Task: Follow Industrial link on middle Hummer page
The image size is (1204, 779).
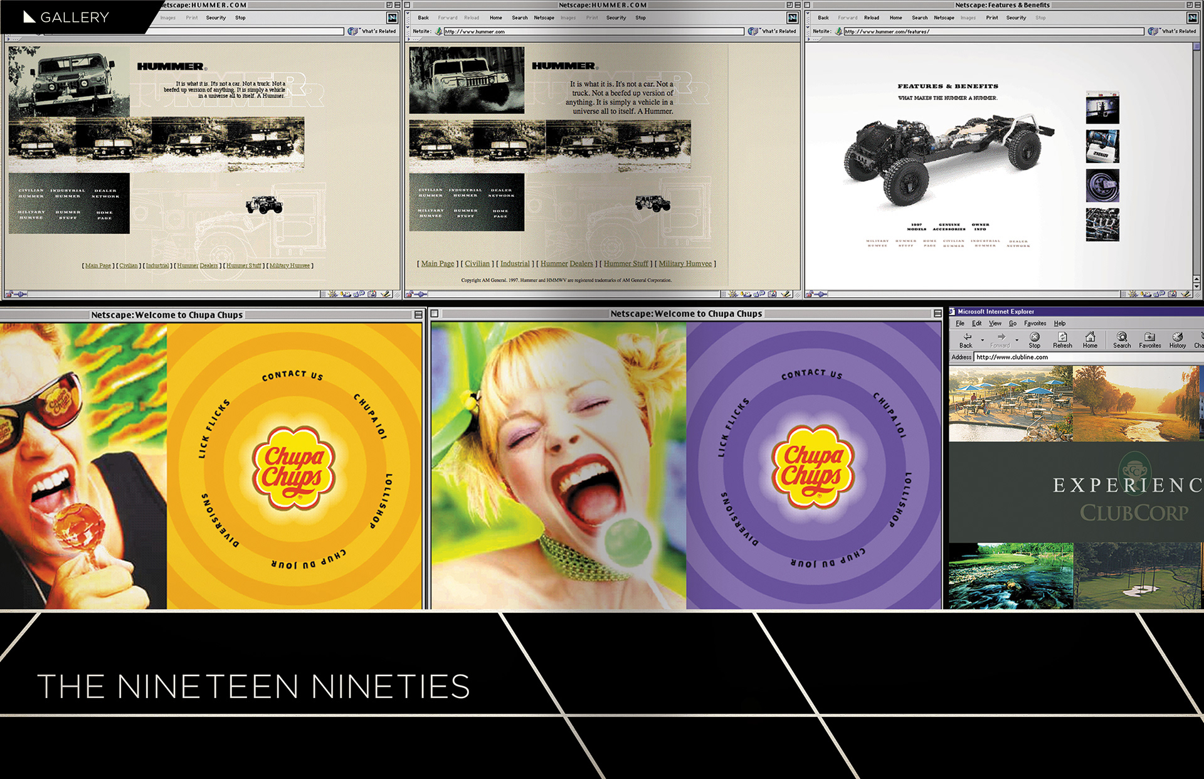Action: point(514,263)
